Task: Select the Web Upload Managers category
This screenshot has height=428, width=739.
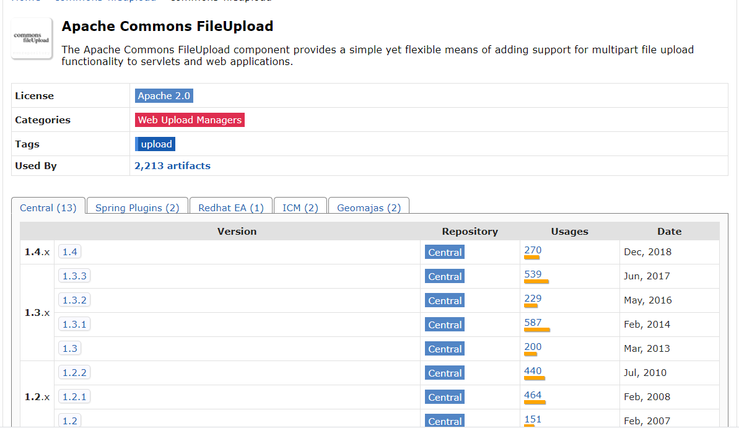Action: 190,120
